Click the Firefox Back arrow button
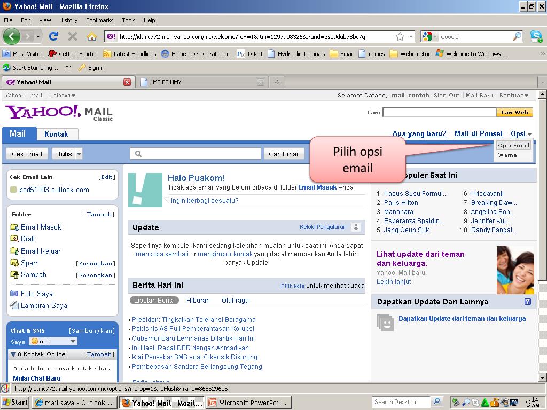Screen dimensions: 547x410 [x=12, y=36]
